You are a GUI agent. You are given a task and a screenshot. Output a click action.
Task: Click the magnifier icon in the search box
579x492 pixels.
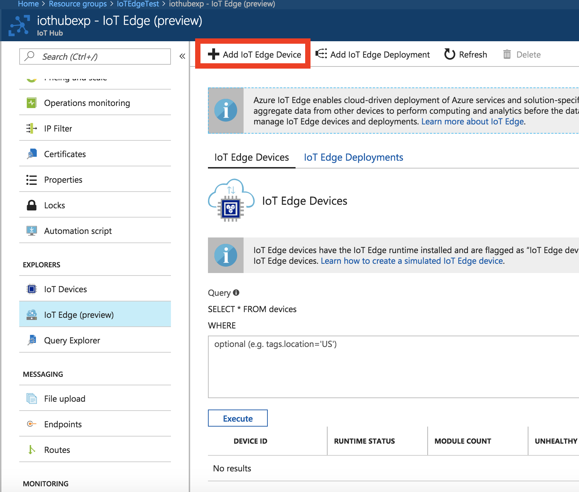coord(30,56)
